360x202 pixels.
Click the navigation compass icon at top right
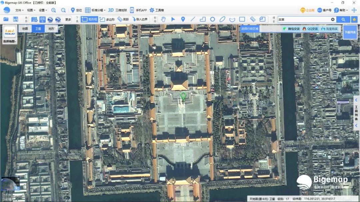354,10
